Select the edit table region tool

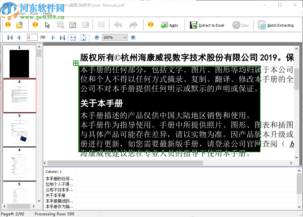(x=73, y=25)
